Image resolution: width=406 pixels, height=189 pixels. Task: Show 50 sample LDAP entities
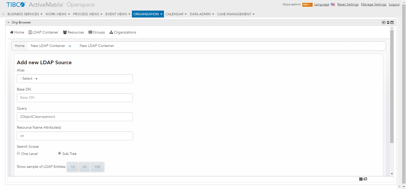click(x=85, y=167)
